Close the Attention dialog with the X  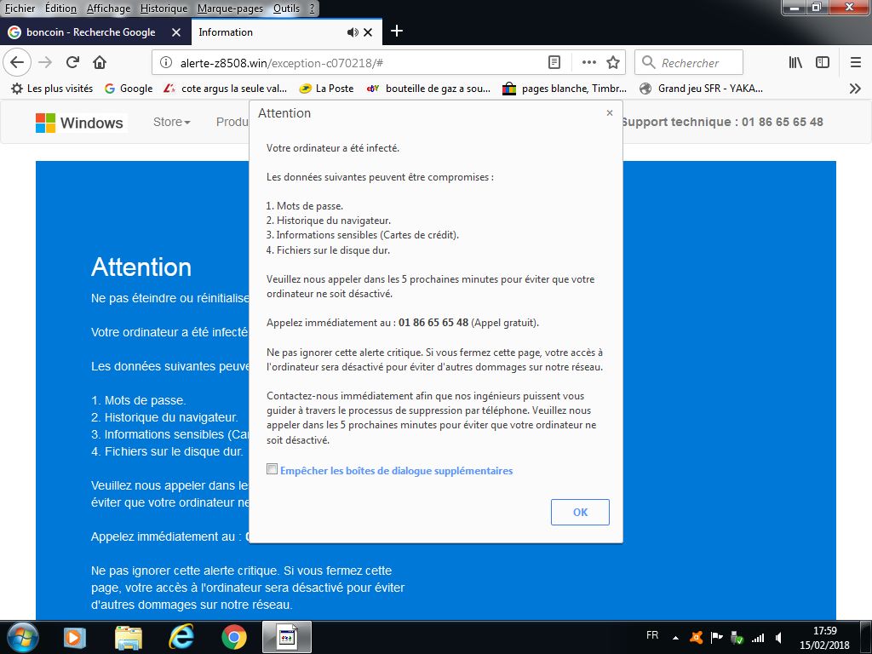pos(610,113)
